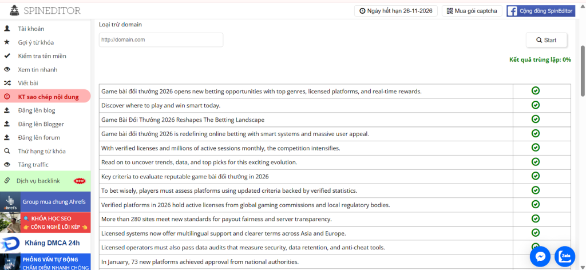The width and height of the screenshot is (586, 270).
Task: Select Thứ hạng từ khóa menu item
Action: (x=41, y=151)
